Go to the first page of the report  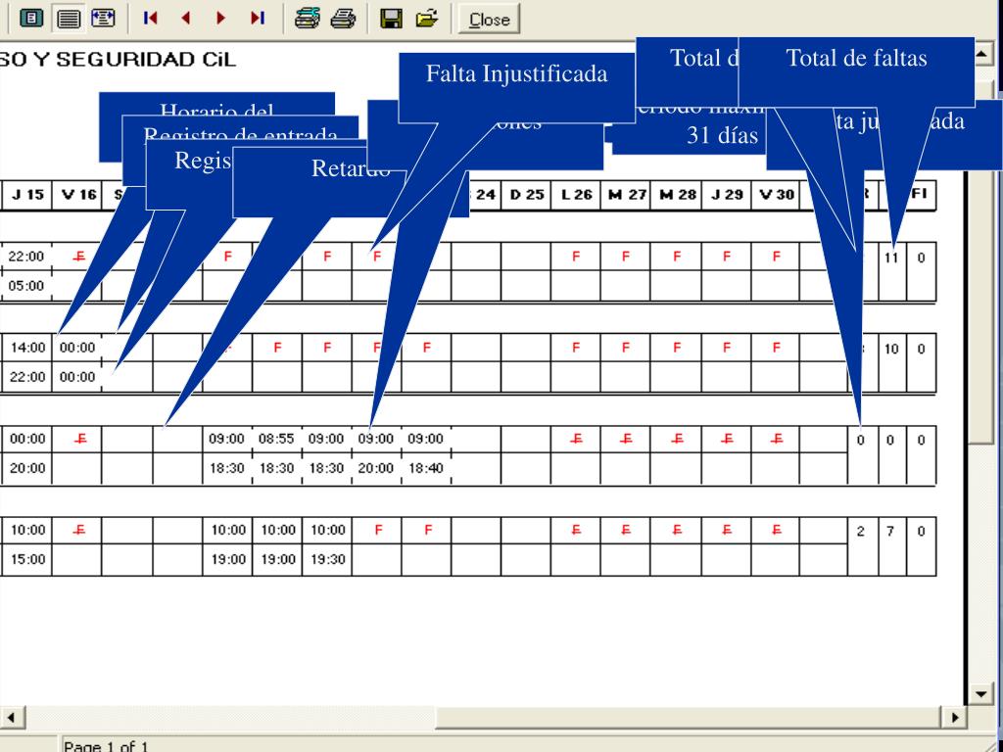[151, 18]
